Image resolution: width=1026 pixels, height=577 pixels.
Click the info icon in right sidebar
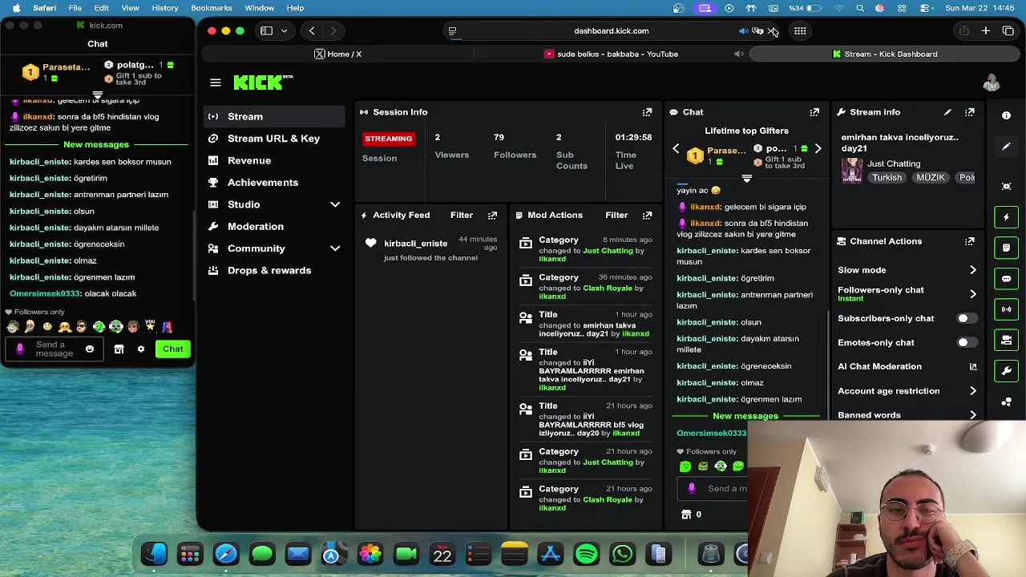click(1007, 115)
